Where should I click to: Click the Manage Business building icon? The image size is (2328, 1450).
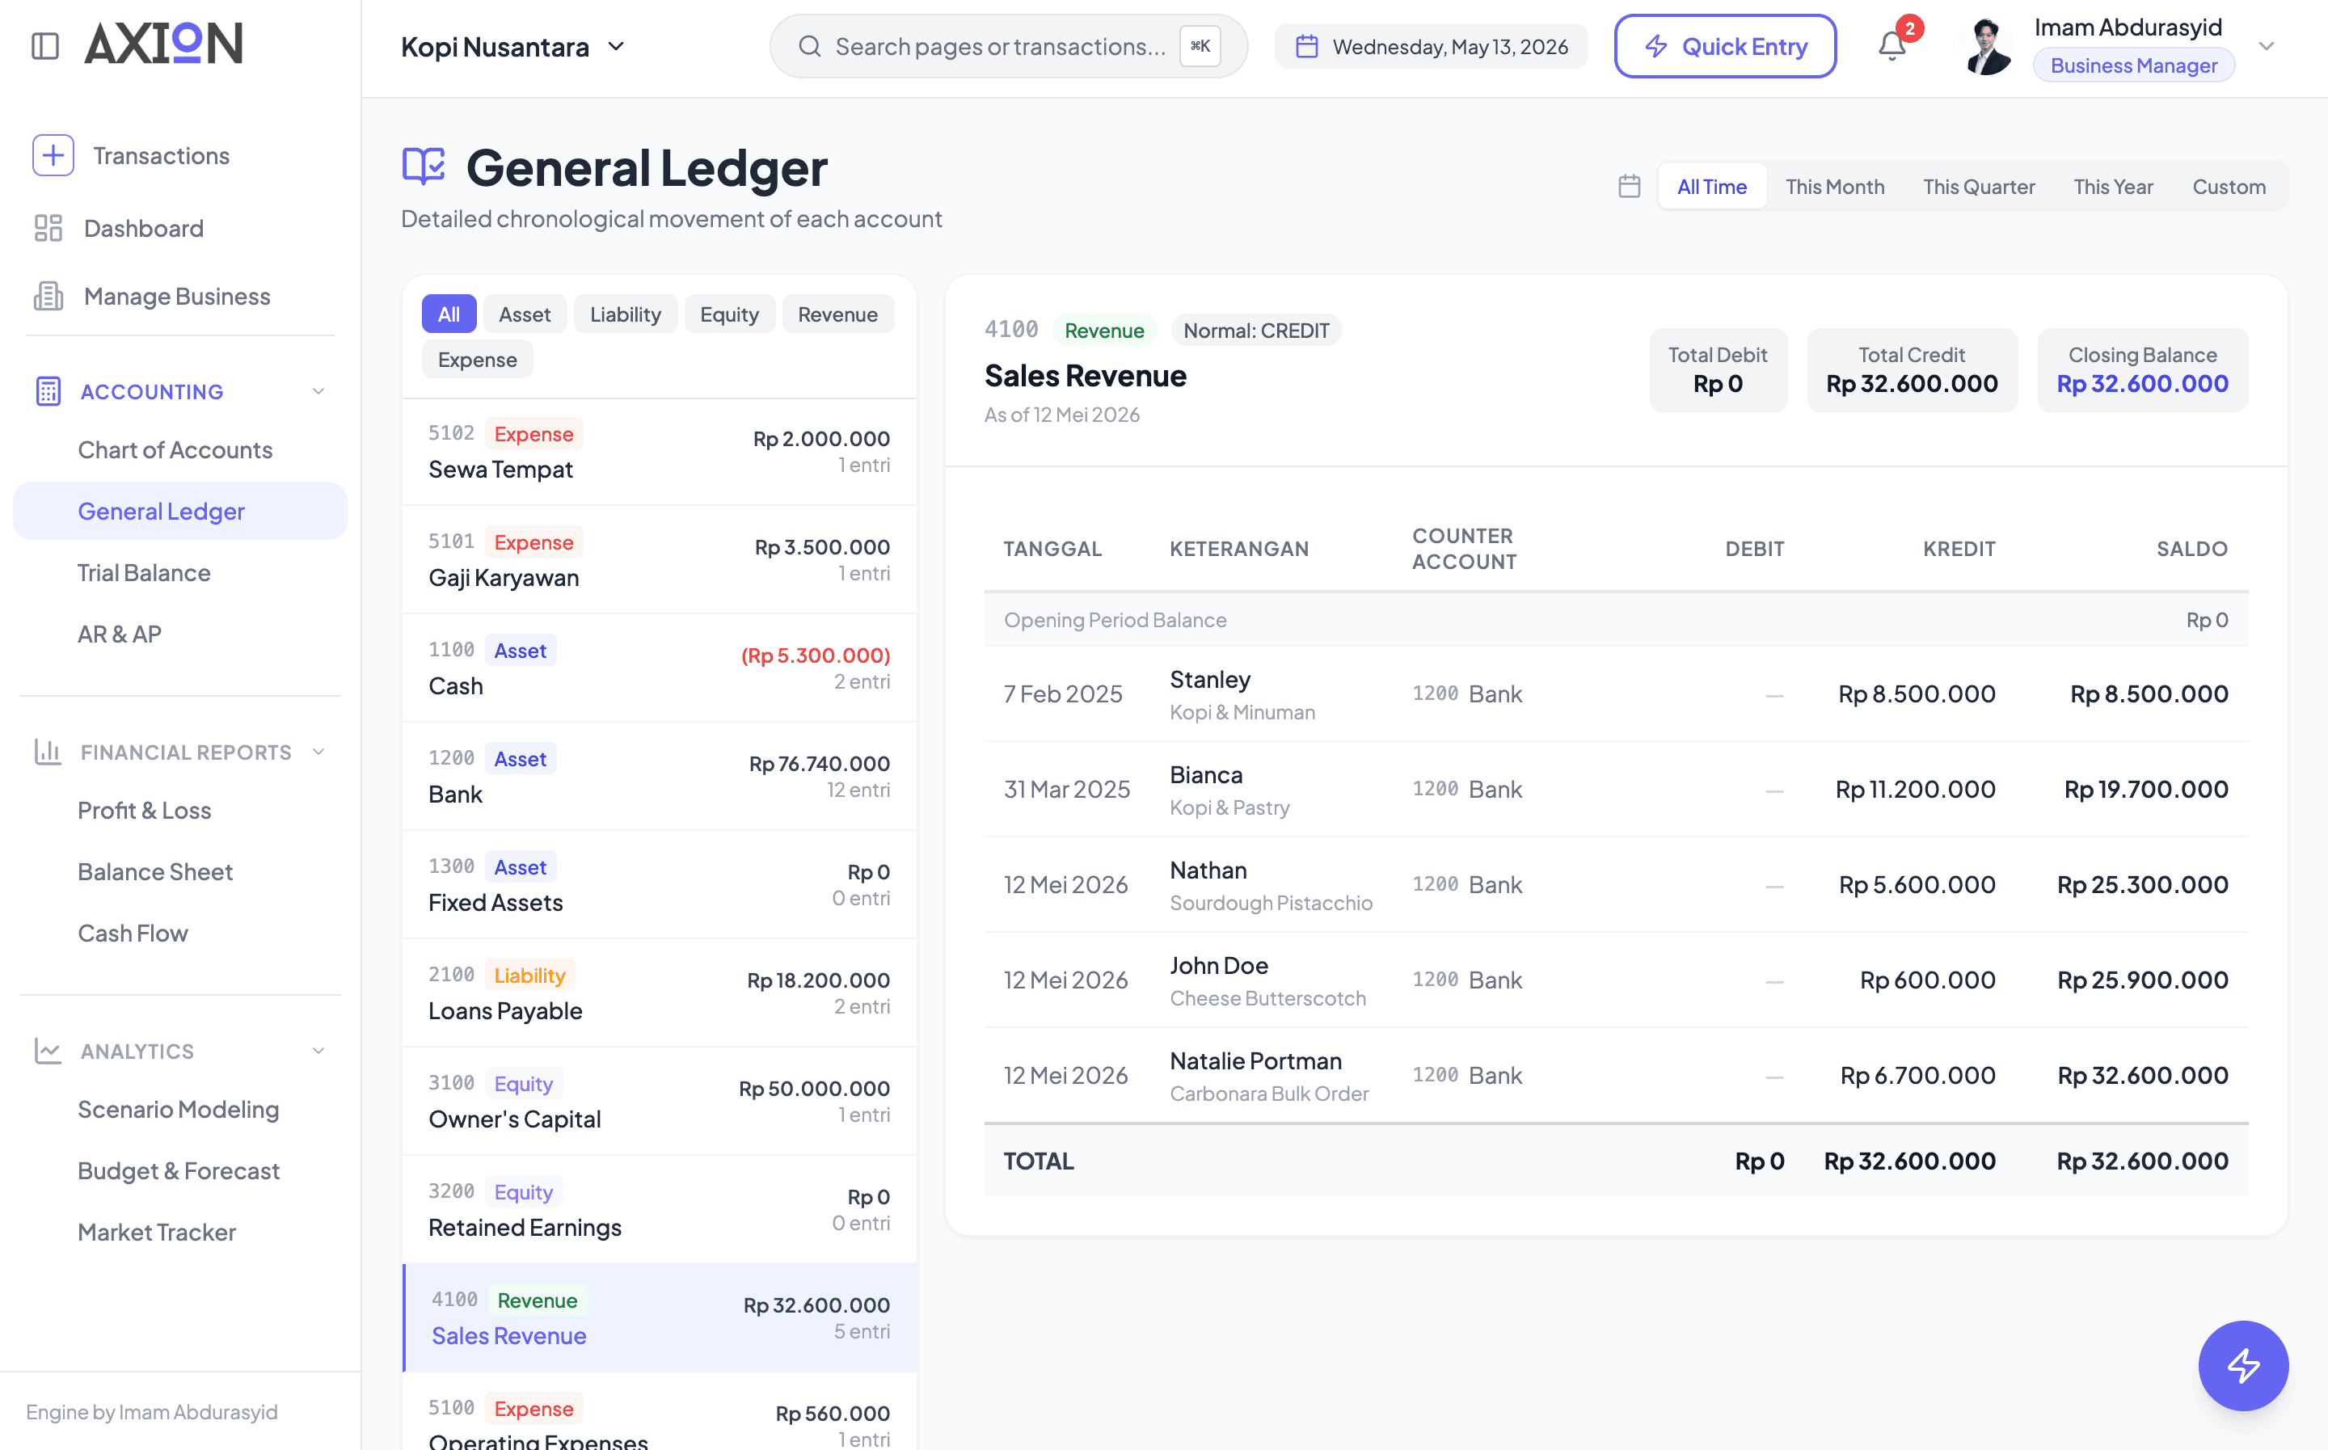(48, 297)
